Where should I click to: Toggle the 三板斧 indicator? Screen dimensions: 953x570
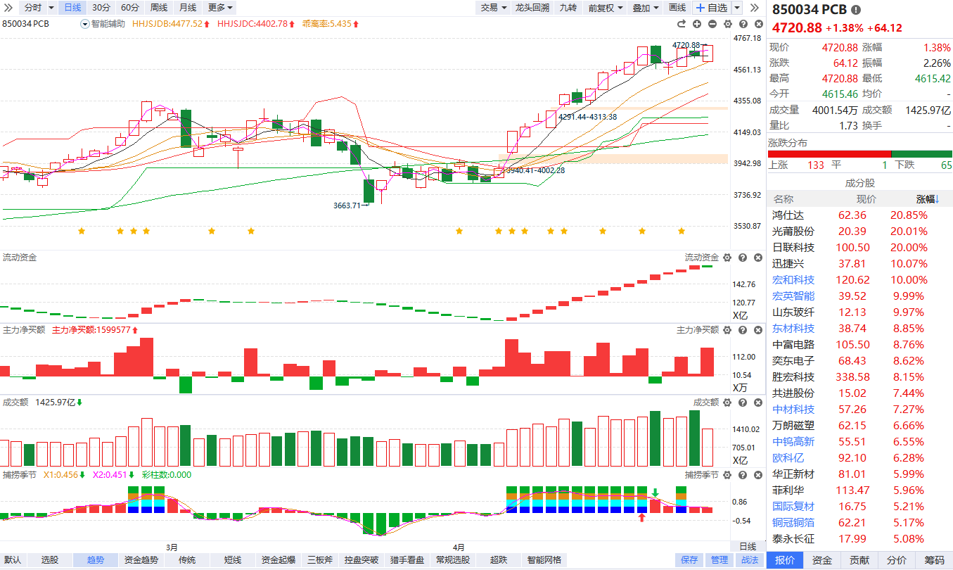point(320,560)
